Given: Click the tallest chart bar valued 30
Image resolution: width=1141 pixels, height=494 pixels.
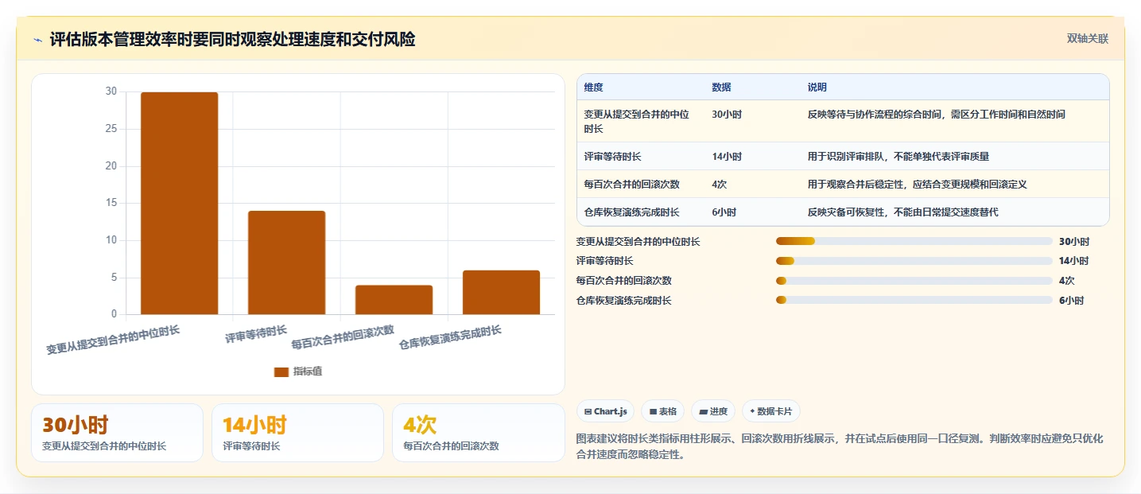Looking at the screenshot, I should pos(179,203).
